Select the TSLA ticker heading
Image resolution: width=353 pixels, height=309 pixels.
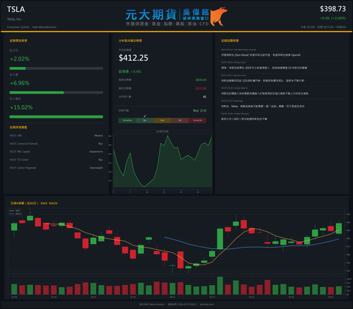tap(16, 9)
